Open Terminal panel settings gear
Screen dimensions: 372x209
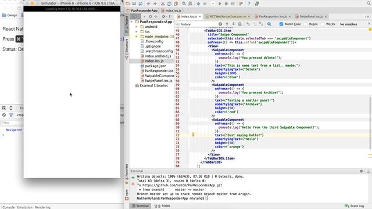click(362, 171)
